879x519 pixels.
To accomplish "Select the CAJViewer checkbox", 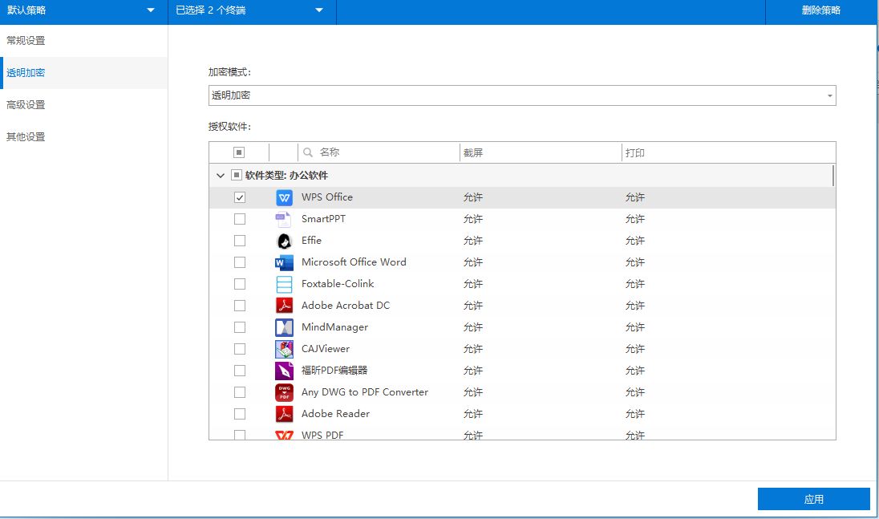I will (239, 349).
